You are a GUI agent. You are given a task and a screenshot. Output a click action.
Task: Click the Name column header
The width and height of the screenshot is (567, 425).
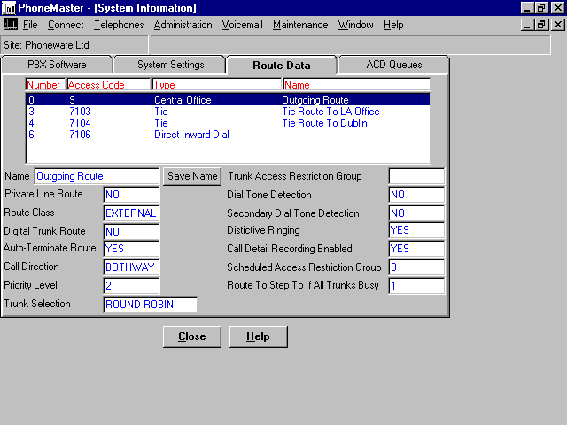click(356, 85)
